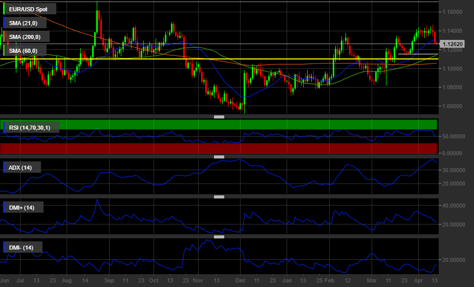
Task: Click resize handle between ADX and DMI+ panes
Action: click(219, 197)
